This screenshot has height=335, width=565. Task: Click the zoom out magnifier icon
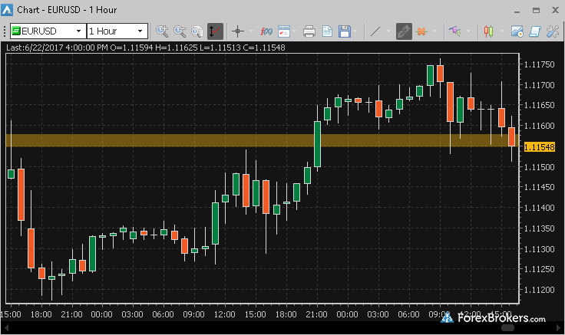[x=180, y=31]
